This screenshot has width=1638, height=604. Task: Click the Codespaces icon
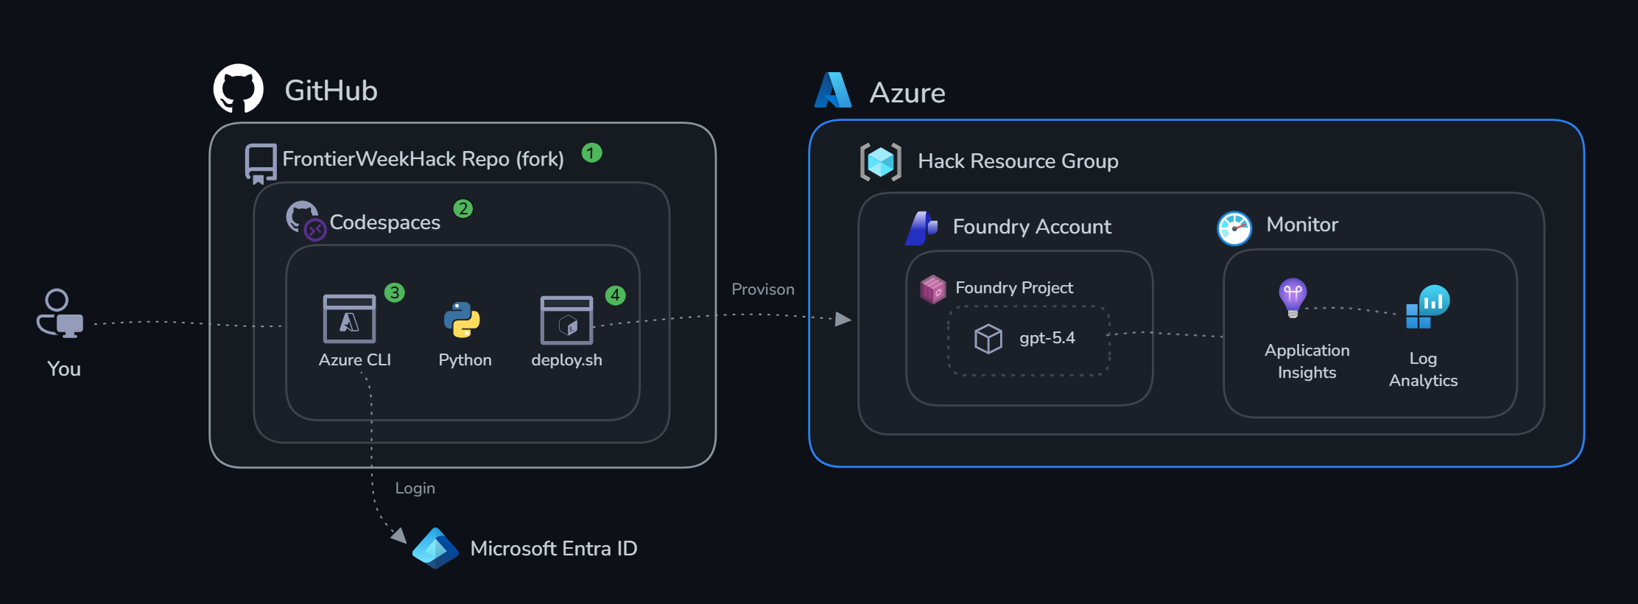306,220
